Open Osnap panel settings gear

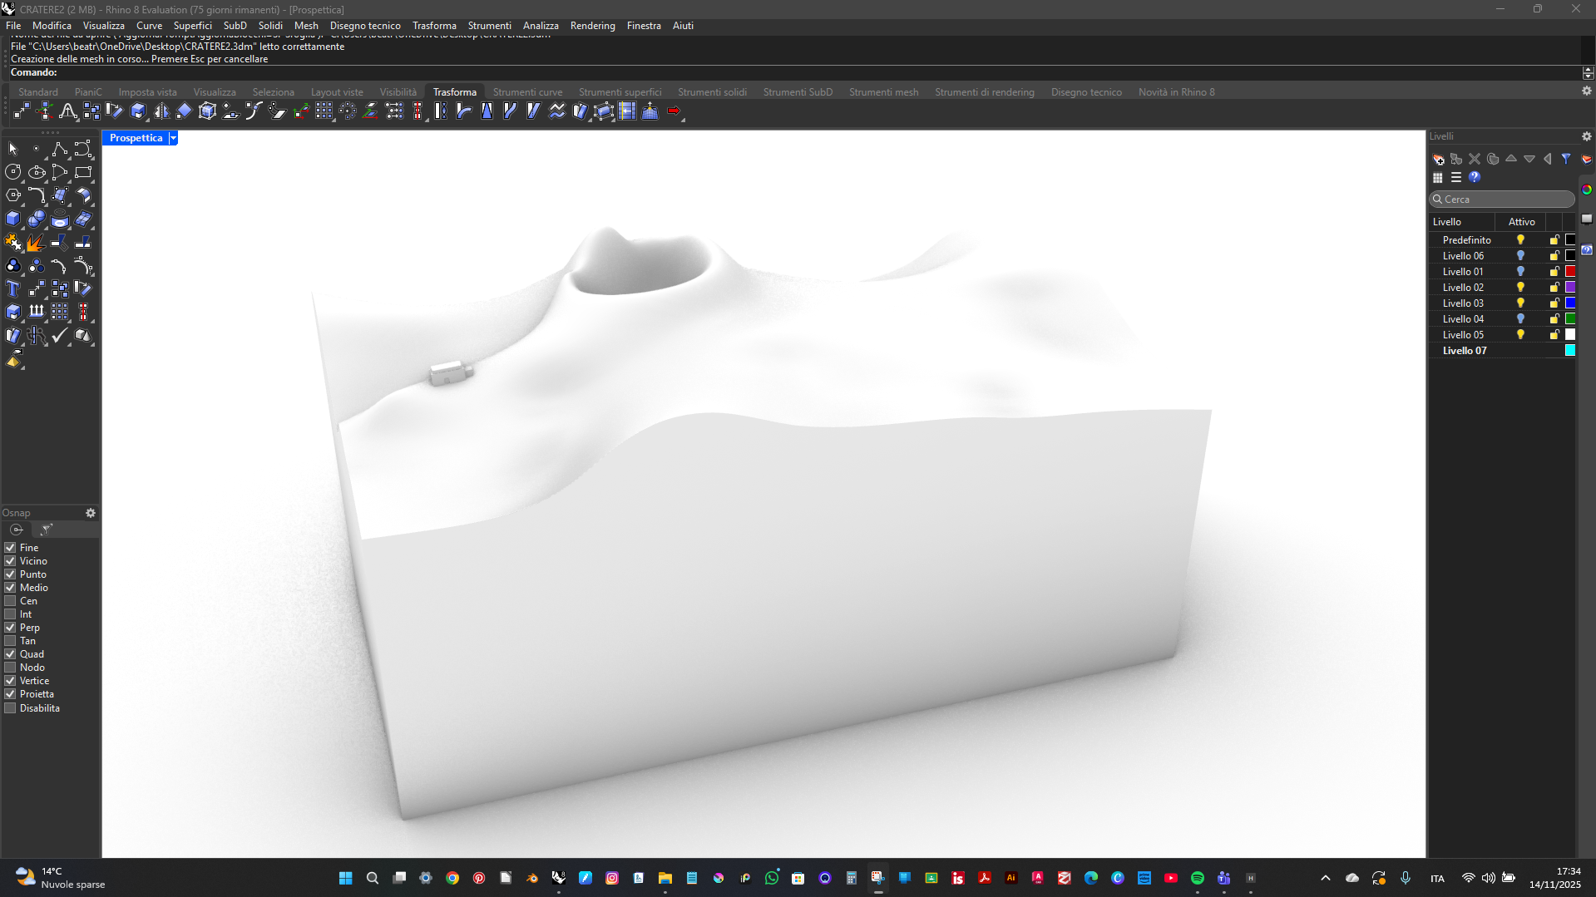(91, 513)
